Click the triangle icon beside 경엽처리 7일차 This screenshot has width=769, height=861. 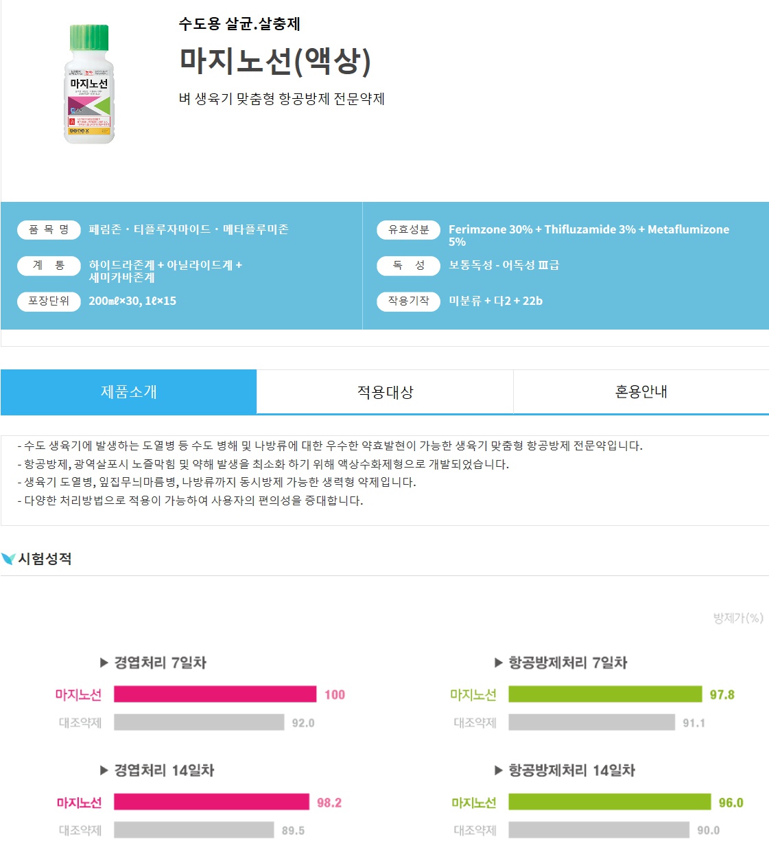point(104,663)
